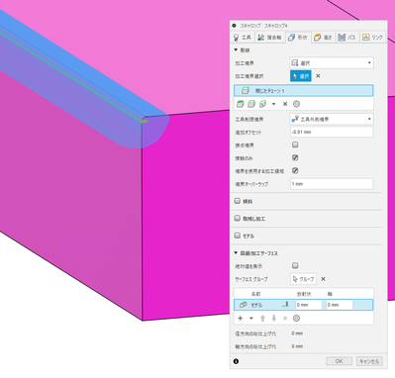This screenshot has height=378, width=395.
Task: Open the chain selection mode dropdown arrow
Action: tap(273, 104)
